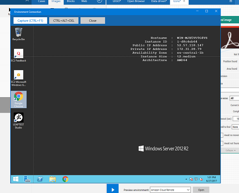Open the 1:01 PM taskbar clock
Image resolution: width=239 pixels, height=193 pixels.
click(x=212, y=179)
